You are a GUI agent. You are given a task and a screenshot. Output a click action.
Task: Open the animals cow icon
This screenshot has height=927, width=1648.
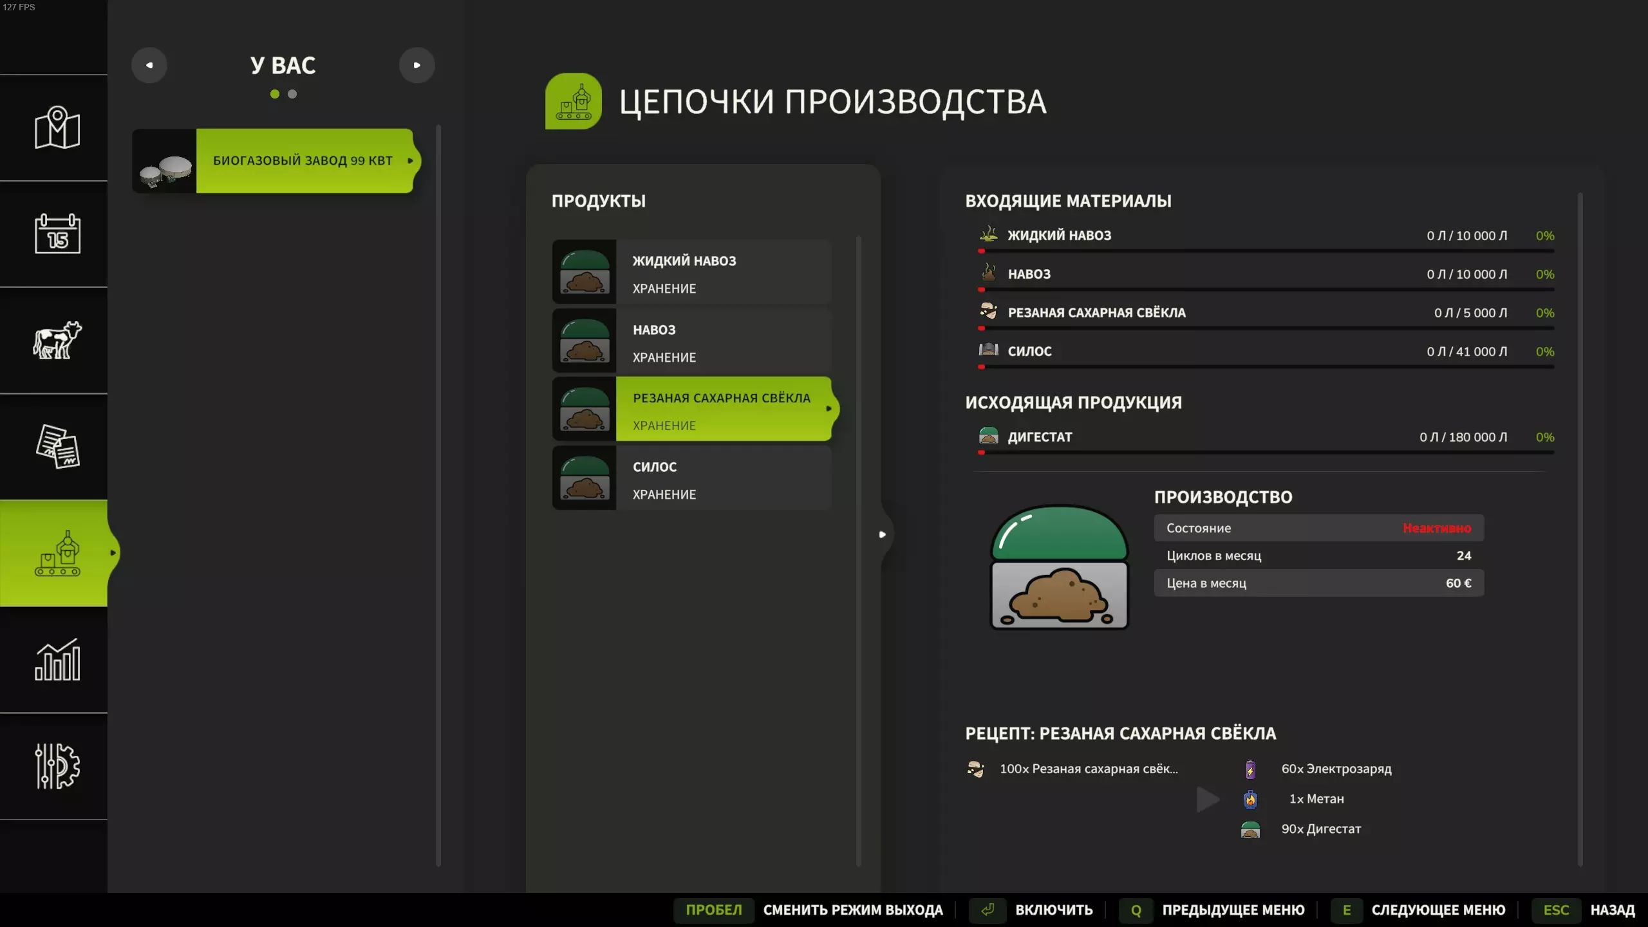coord(57,340)
